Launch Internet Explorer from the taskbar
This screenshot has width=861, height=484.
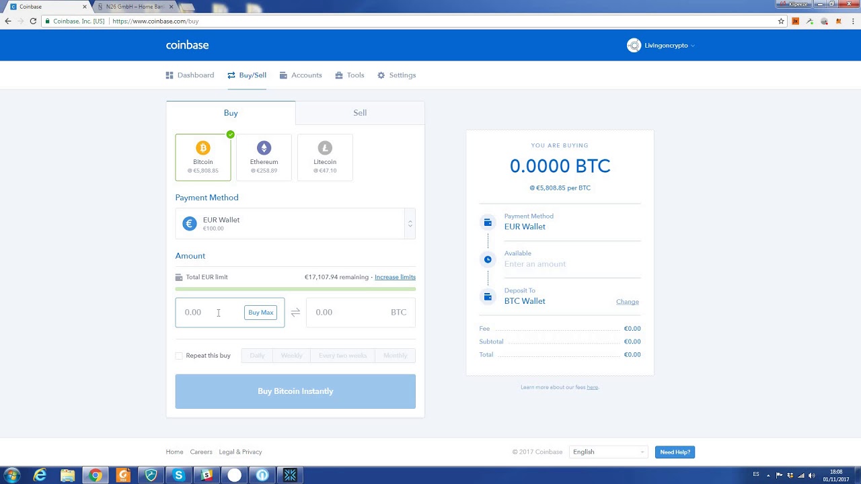point(40,475)
